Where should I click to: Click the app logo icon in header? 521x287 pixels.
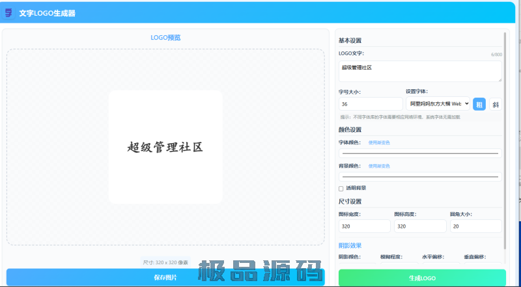pyautogui.click(x=8, y=12)
